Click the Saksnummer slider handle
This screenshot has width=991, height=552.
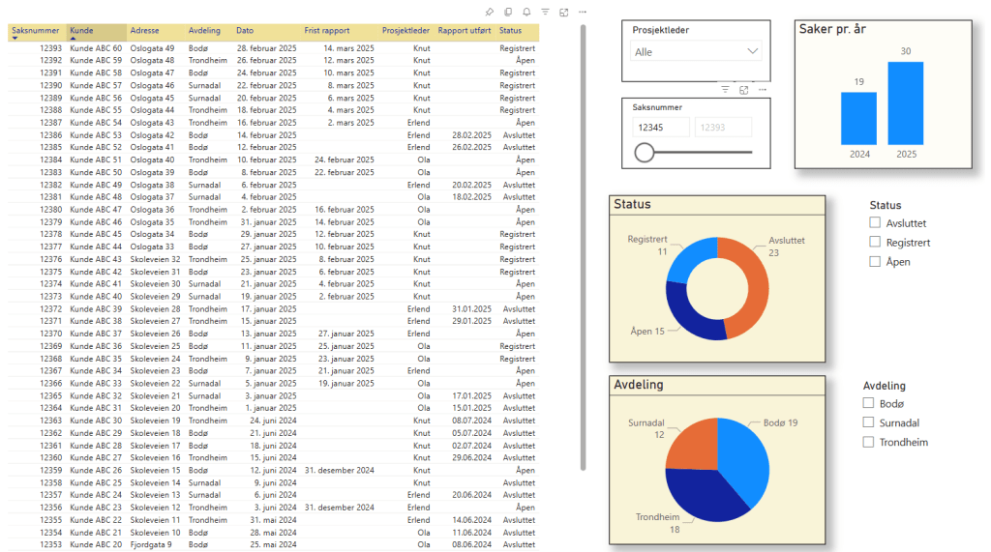(x=645, y=152)
